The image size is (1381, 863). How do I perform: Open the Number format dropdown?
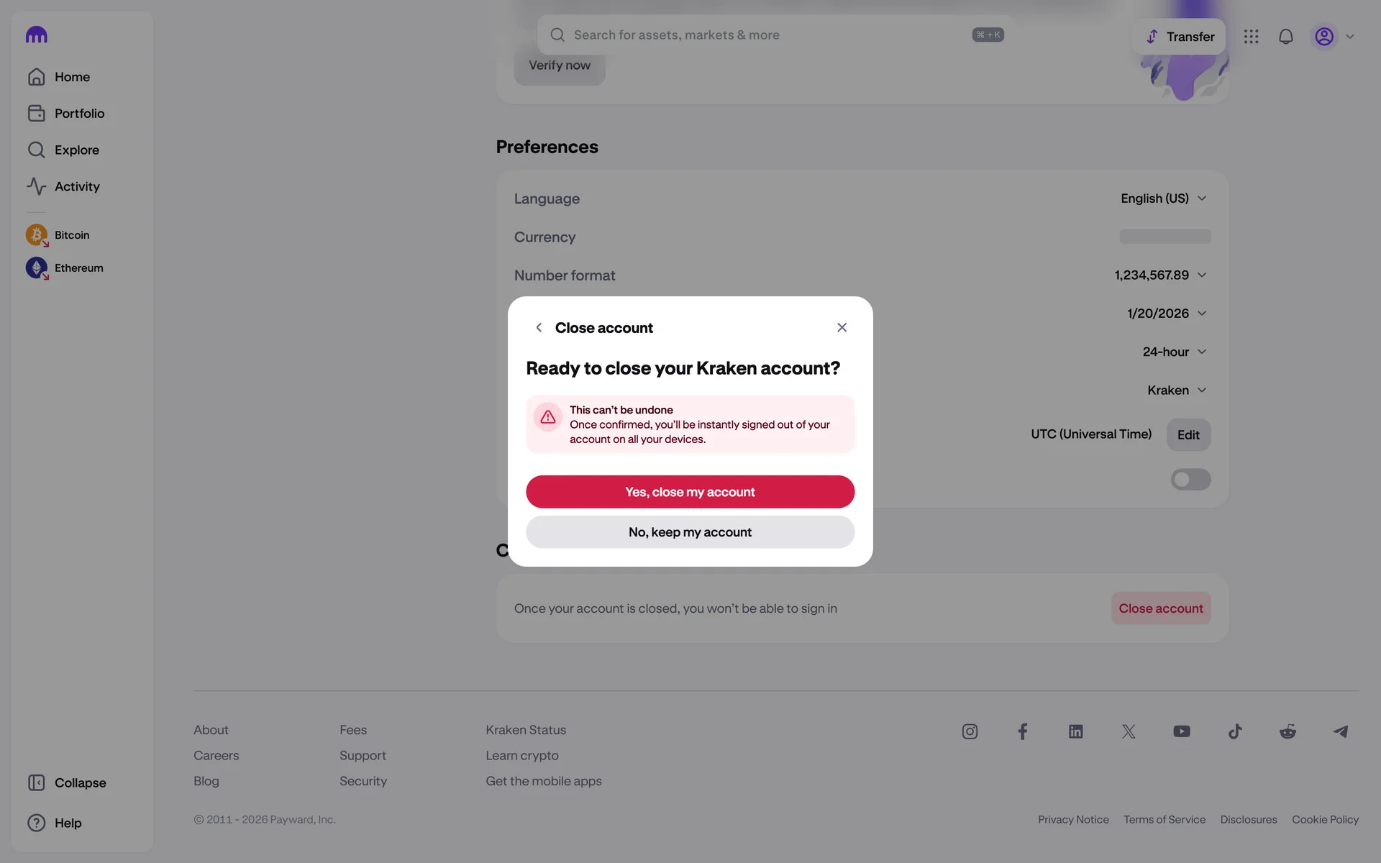[x=1160, y=275]
